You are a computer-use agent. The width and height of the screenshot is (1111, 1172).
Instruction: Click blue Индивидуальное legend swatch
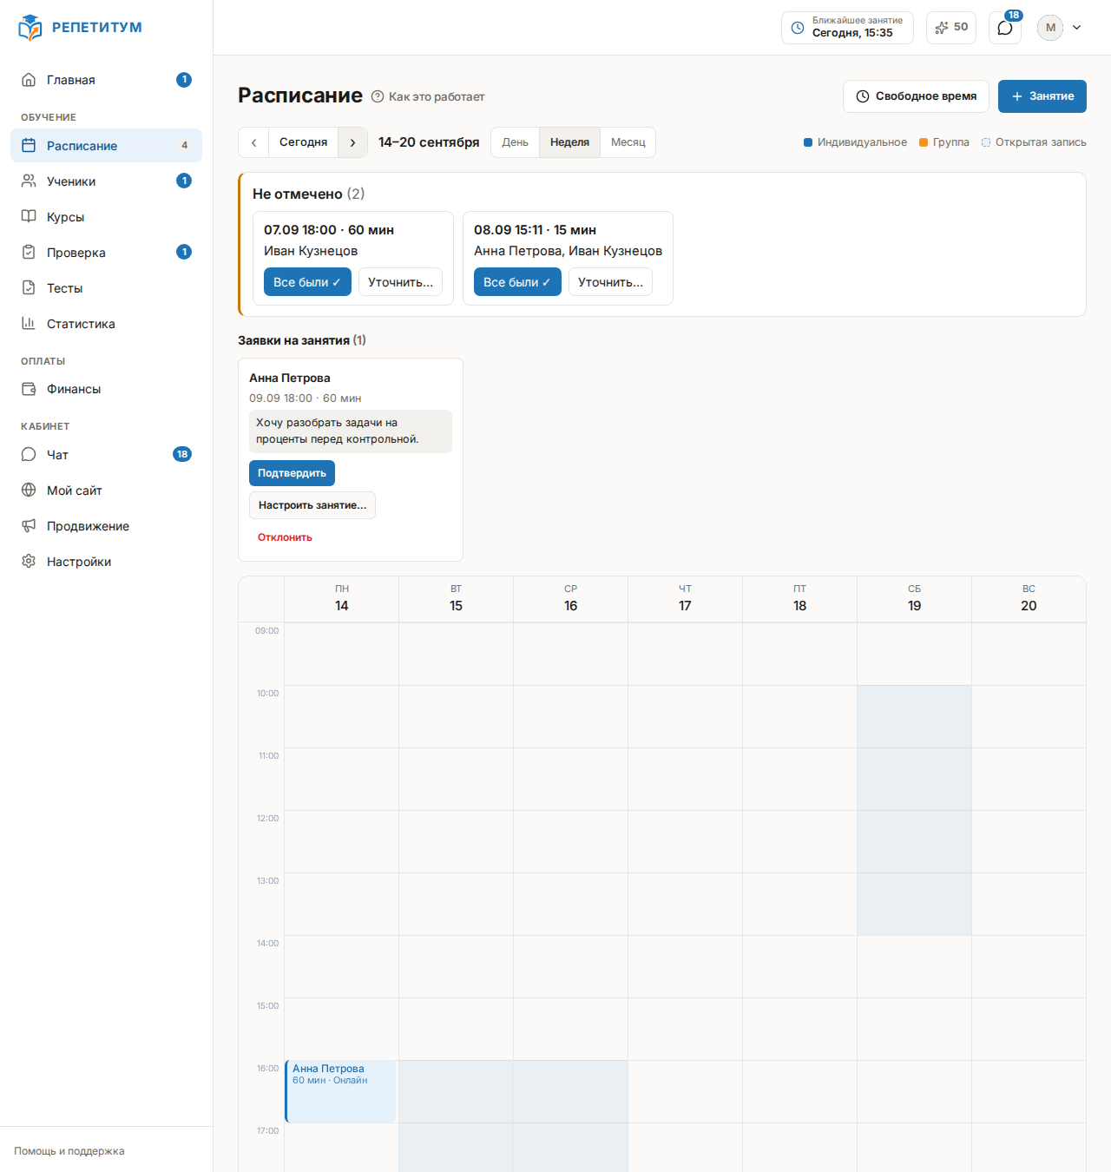click(808, 142)
